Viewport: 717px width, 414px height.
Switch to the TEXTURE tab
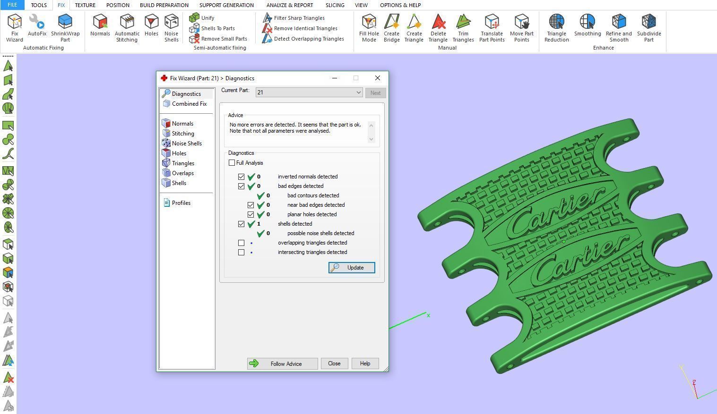click(85, 5)
